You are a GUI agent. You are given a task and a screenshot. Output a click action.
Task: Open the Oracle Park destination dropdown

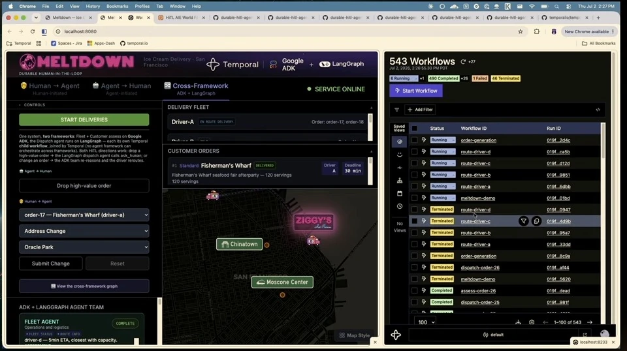[x=84, y=247]
